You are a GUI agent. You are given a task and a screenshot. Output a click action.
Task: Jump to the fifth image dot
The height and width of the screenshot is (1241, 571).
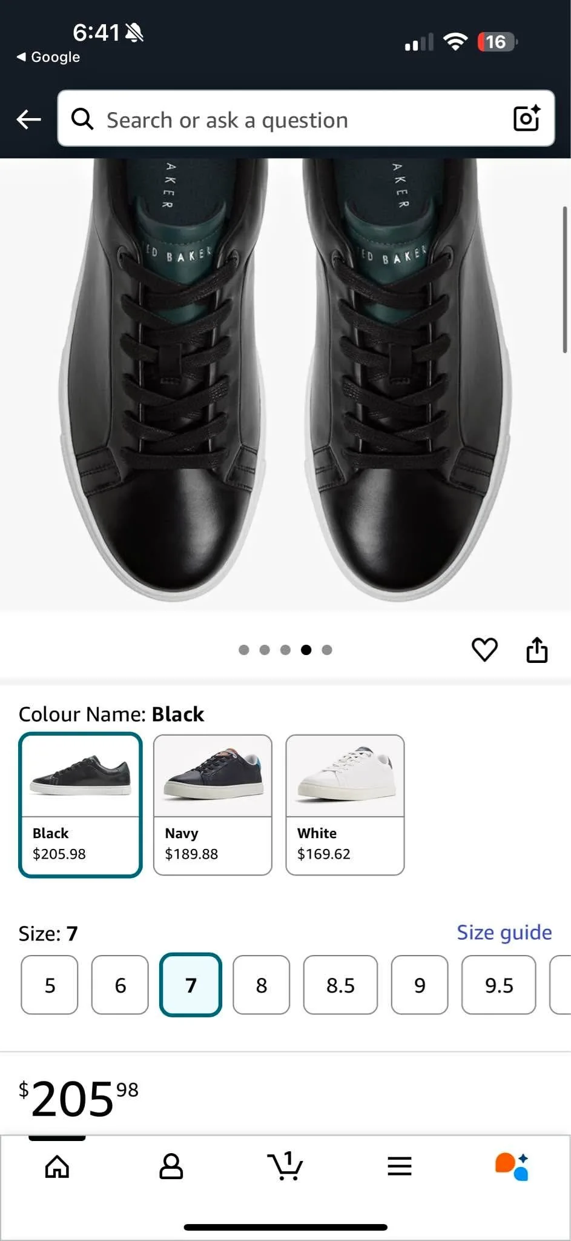click(327, 650)
